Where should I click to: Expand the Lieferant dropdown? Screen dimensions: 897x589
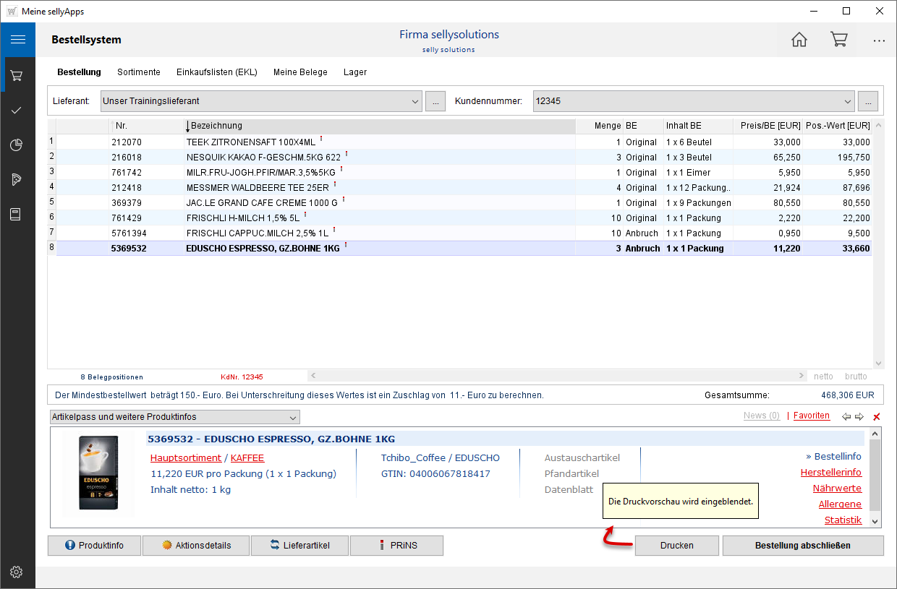[x=415, y=102]
